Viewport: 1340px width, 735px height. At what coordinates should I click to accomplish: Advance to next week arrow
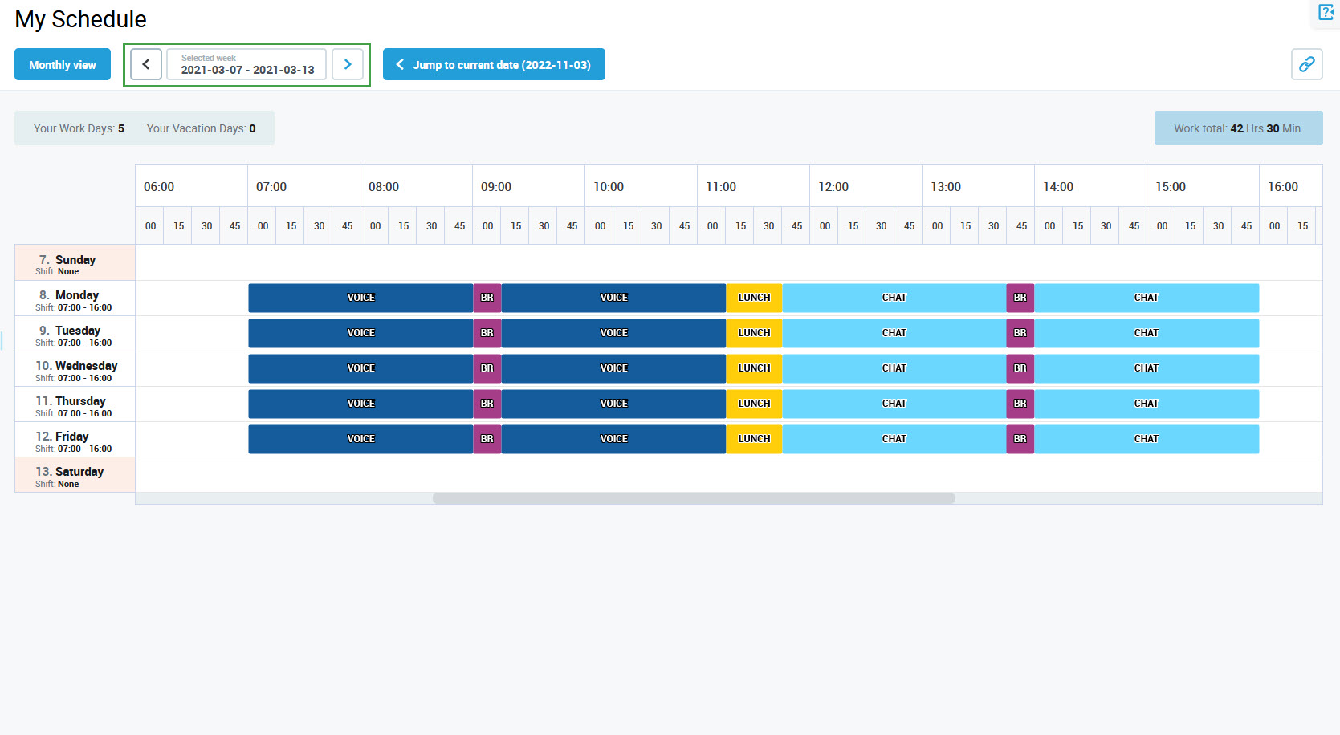tap(348, 64)
